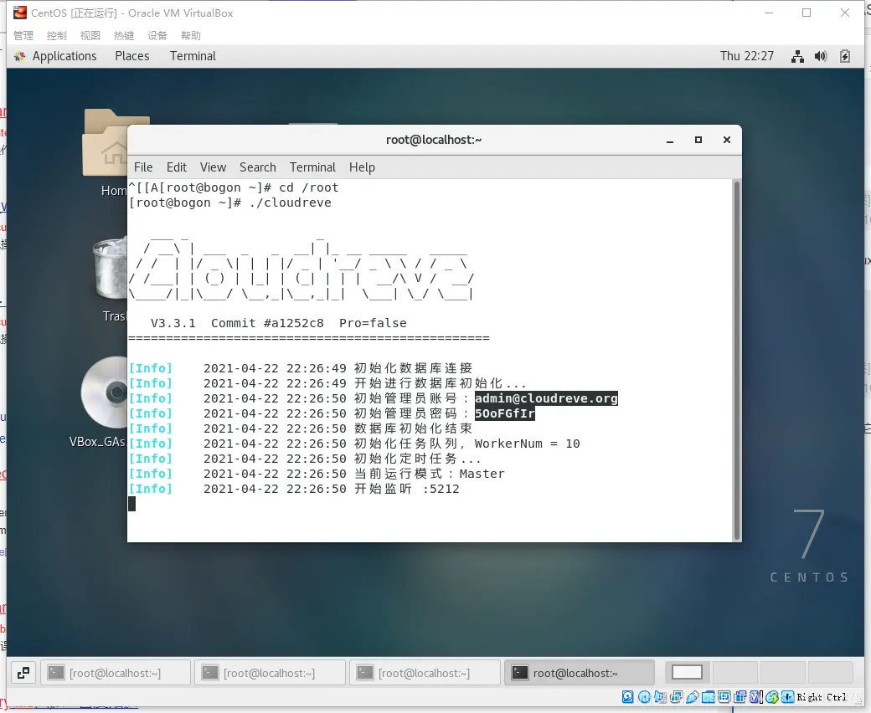
Task: Click VirtualBox recording status indicator
Action: [x=740, y=697]
